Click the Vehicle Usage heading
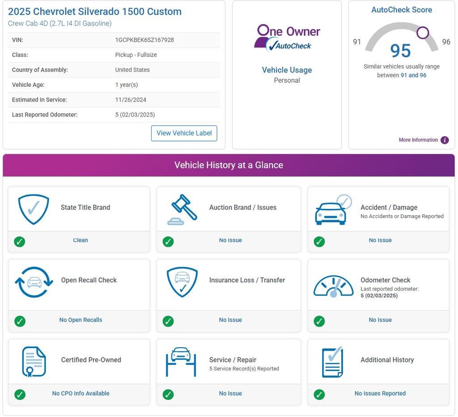Screen dimensions: 458x417 click(287, 70)
